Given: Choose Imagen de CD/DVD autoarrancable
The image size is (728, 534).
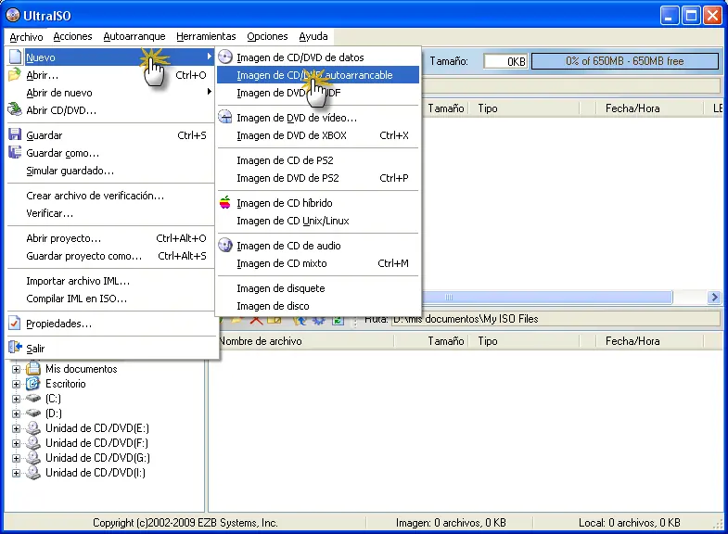Looking at the screenshot, I should (x=318, y=75).
